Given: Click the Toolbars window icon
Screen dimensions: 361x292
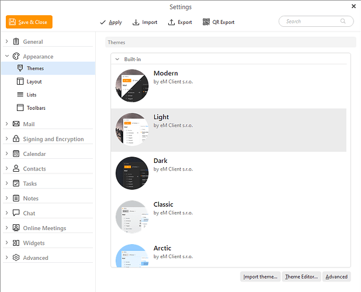Looking at the screenshot, I should [20, 107].
